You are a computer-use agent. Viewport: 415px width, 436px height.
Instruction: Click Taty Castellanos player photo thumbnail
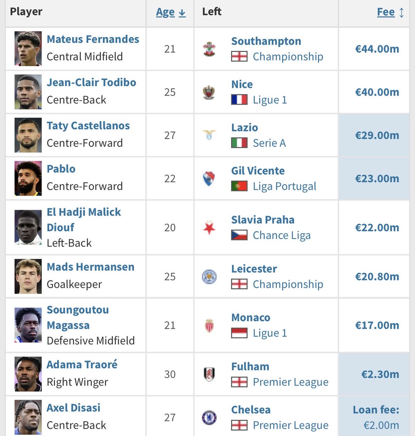pos(28,135)
